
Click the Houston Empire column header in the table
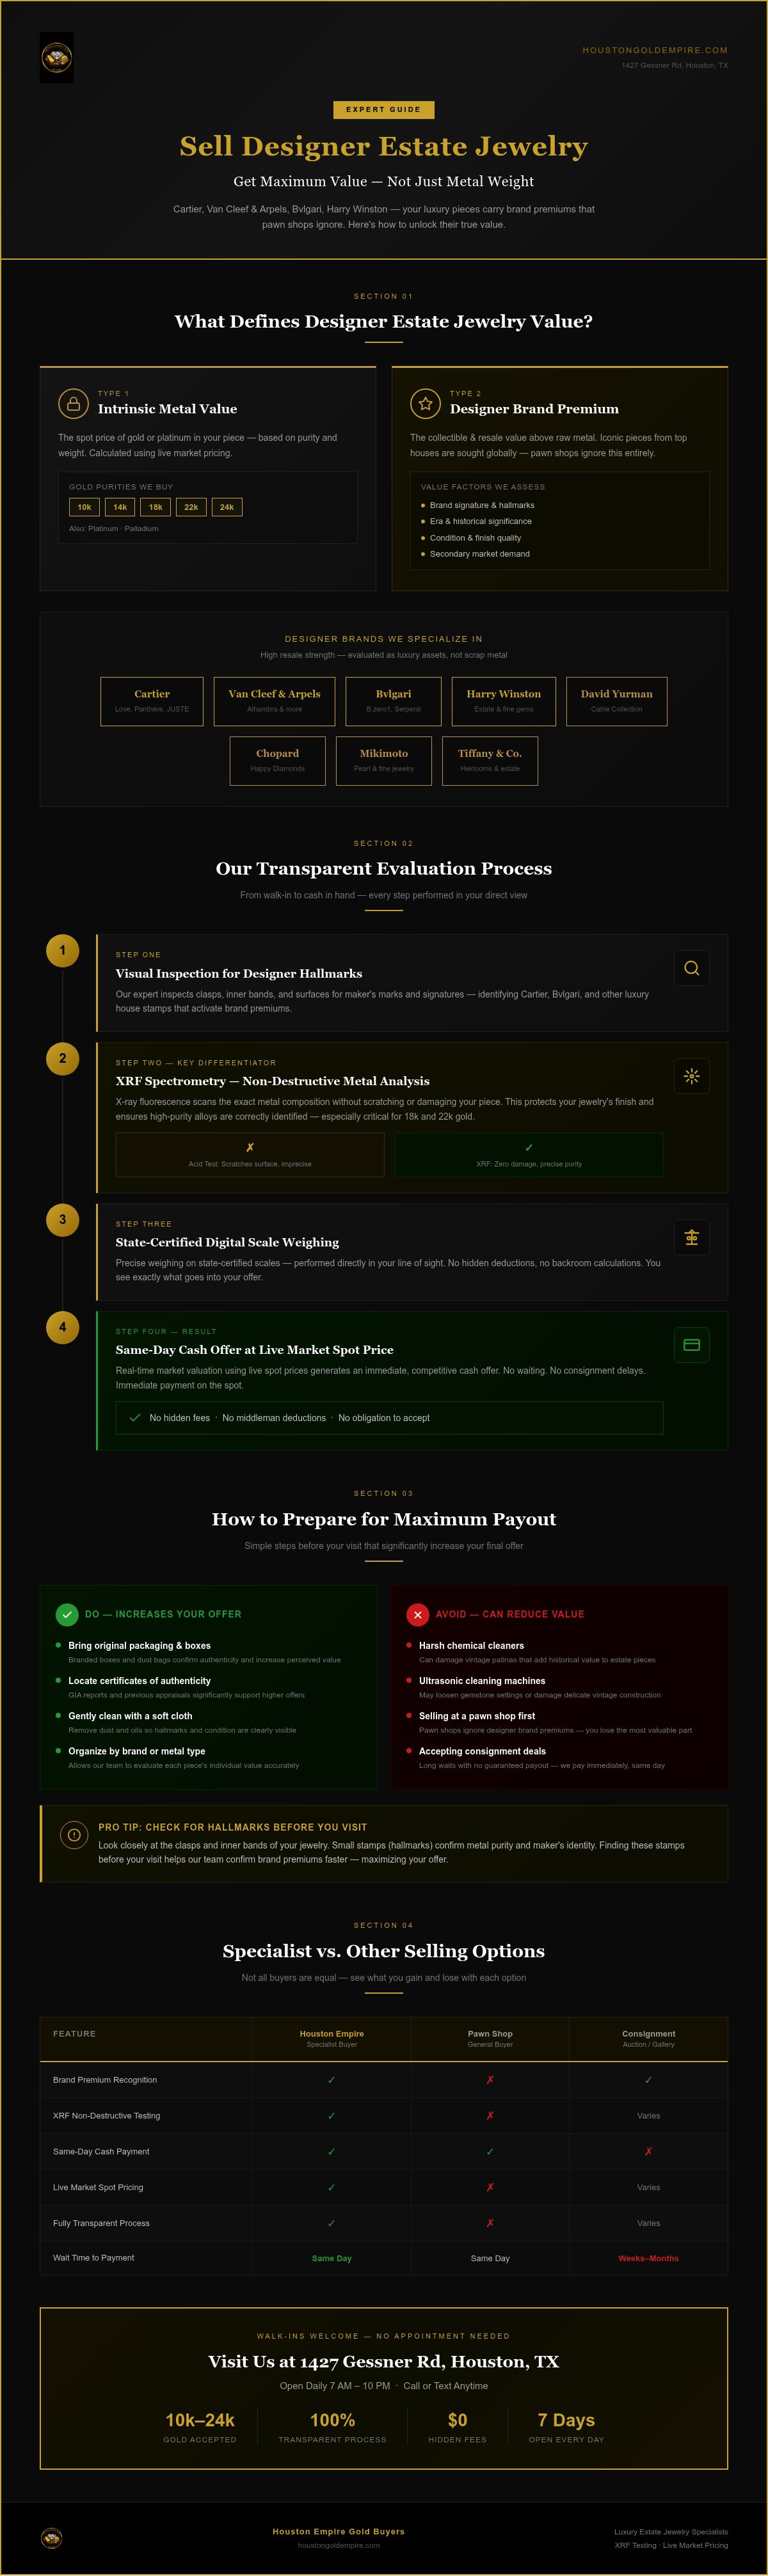pyautogui.click(x=332, y=2038)
